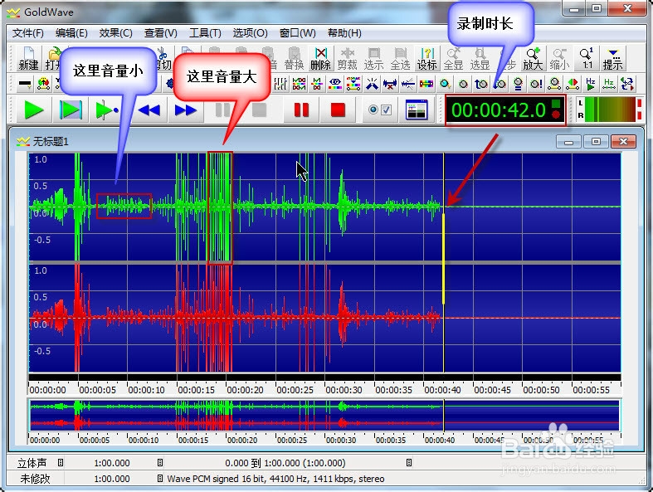Screen dimensions: 653x492
Task: Click the 选示 (View selection) toolbar button
Action: [373, 58]
